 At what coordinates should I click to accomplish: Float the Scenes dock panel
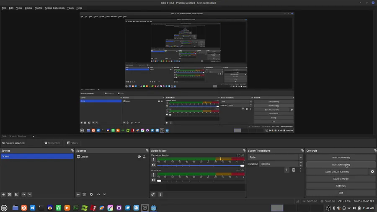pos(72,150)
